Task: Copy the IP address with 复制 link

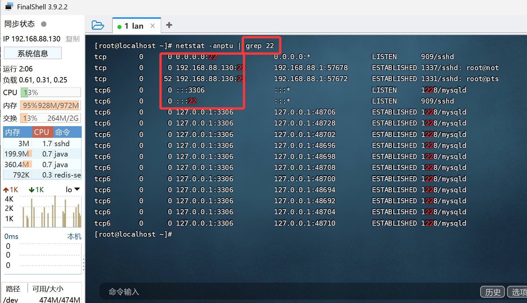Action: tap(72, 39)
